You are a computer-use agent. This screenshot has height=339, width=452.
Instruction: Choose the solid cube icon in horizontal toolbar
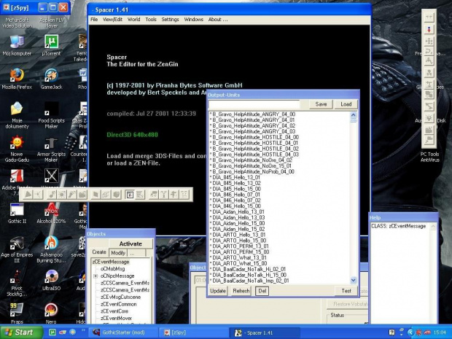[116, 195]
